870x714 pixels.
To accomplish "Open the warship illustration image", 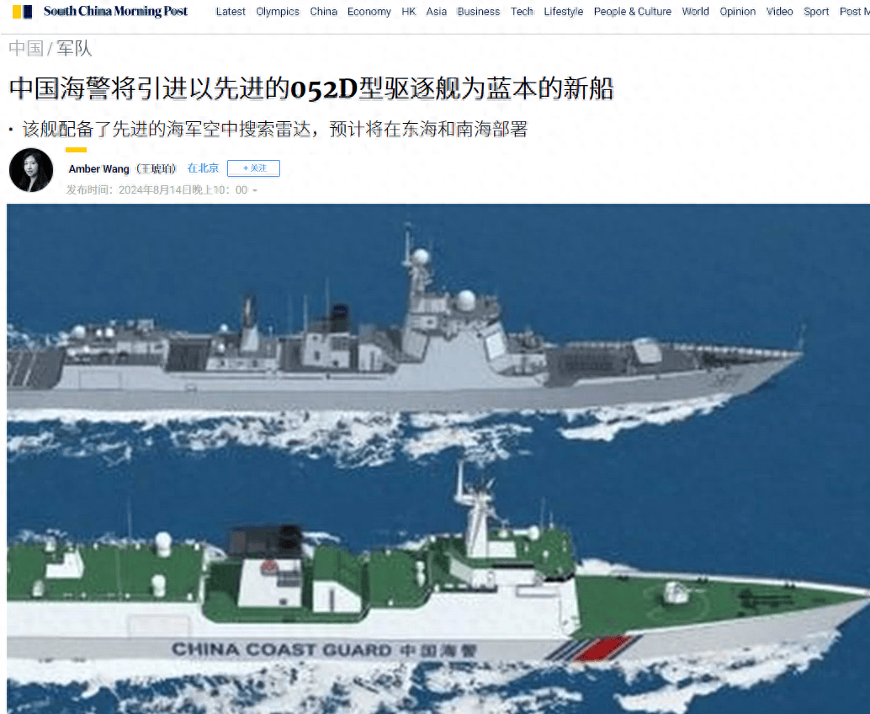I will coord(438,459).
